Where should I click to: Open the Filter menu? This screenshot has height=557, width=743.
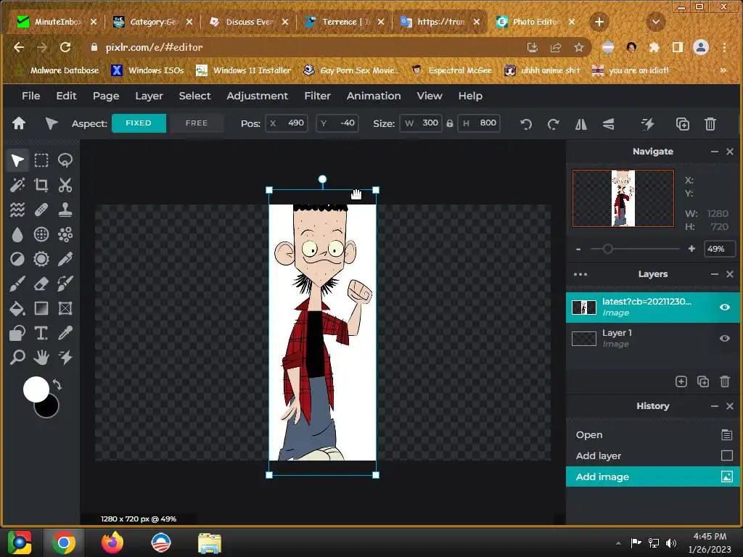317,96
